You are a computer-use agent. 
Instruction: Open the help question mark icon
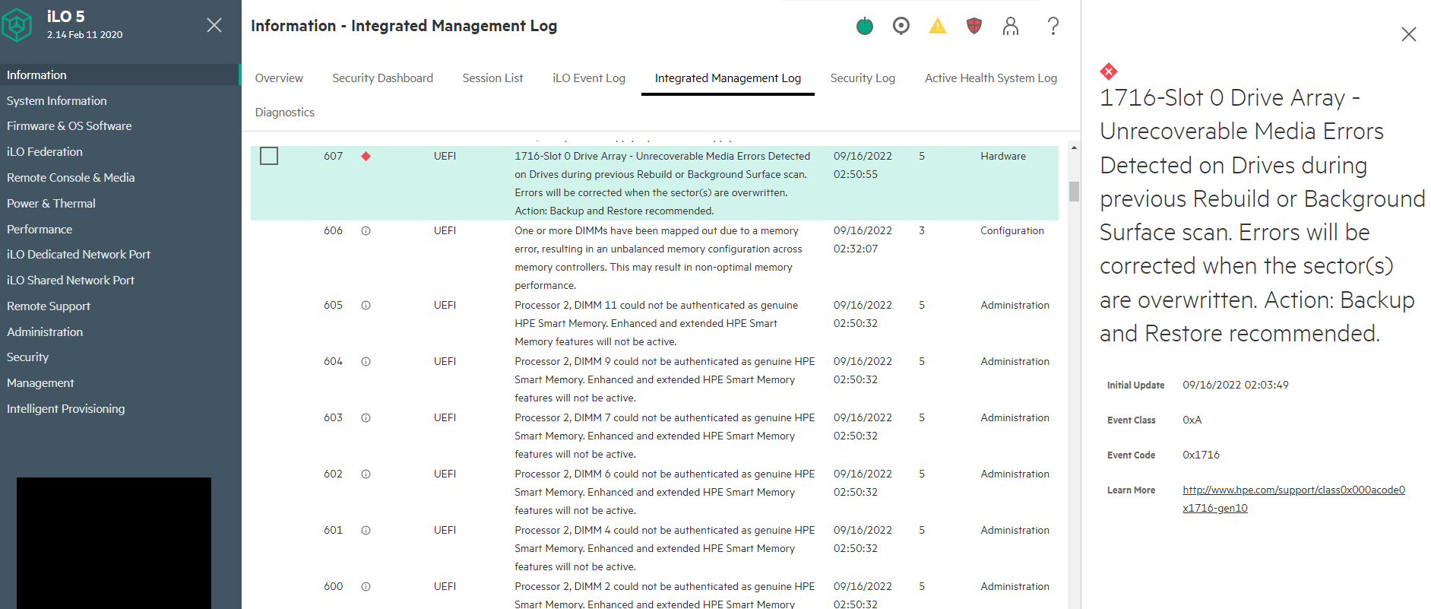pos(1053,27)
